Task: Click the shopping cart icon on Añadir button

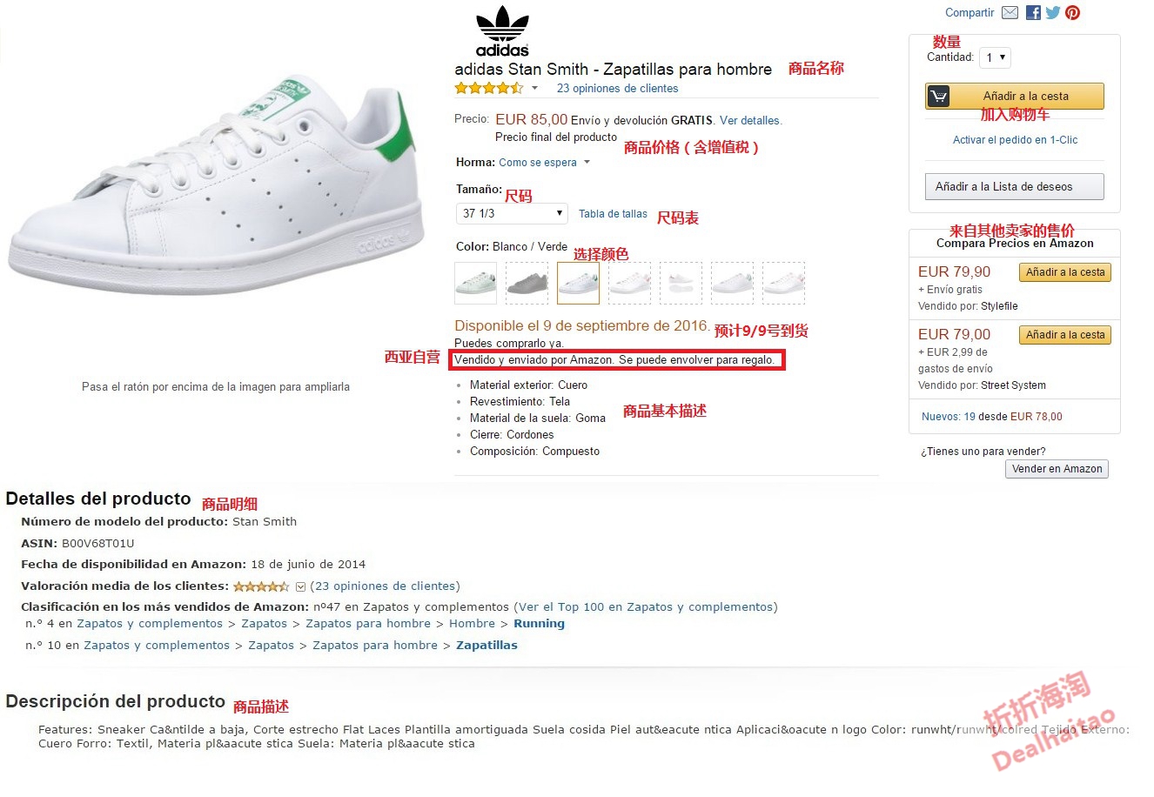Action: click(939, 97)
